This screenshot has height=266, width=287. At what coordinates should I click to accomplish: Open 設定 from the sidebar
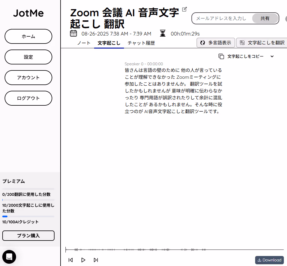coord(28,57)
